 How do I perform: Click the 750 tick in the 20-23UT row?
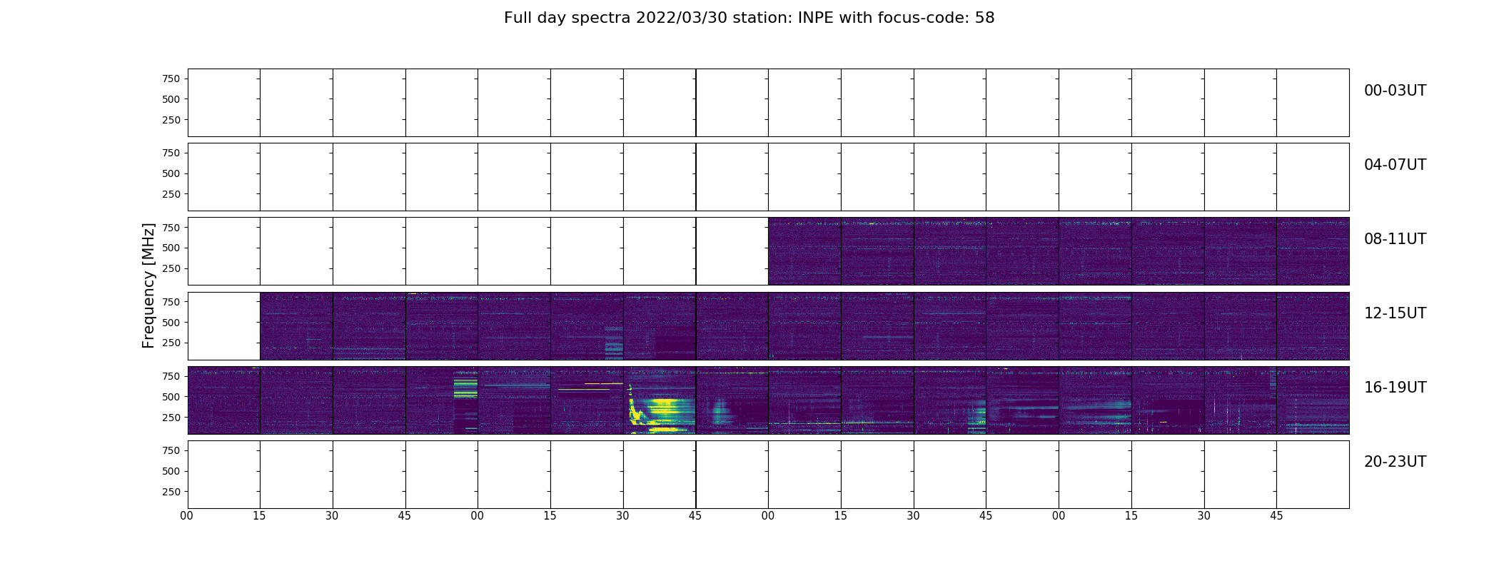(171, 450)
